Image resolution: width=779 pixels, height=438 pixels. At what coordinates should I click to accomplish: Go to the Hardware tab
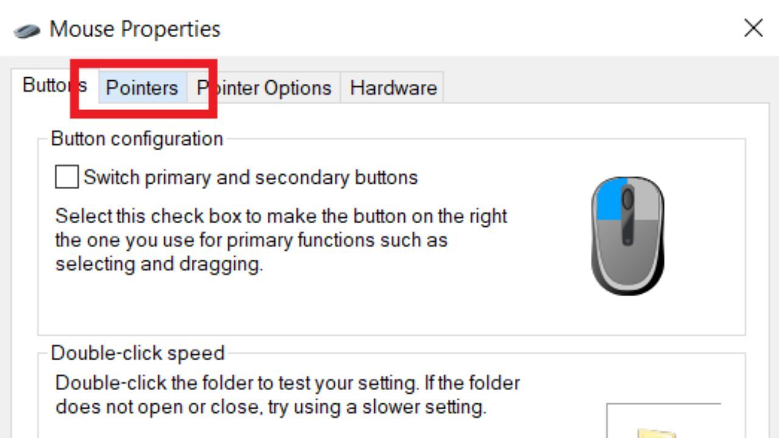coord(393,88)
